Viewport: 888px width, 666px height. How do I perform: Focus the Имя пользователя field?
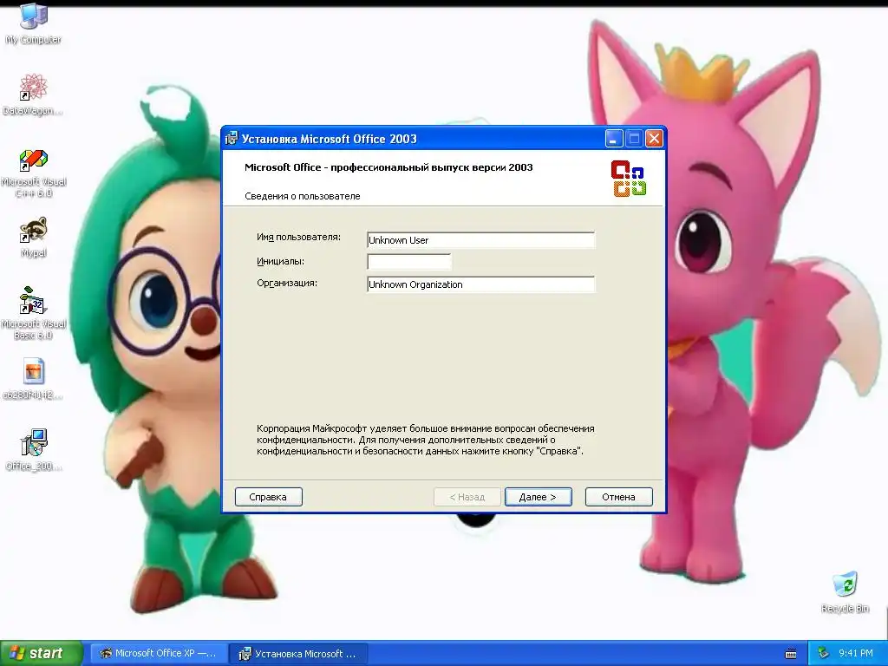(480, 240)
